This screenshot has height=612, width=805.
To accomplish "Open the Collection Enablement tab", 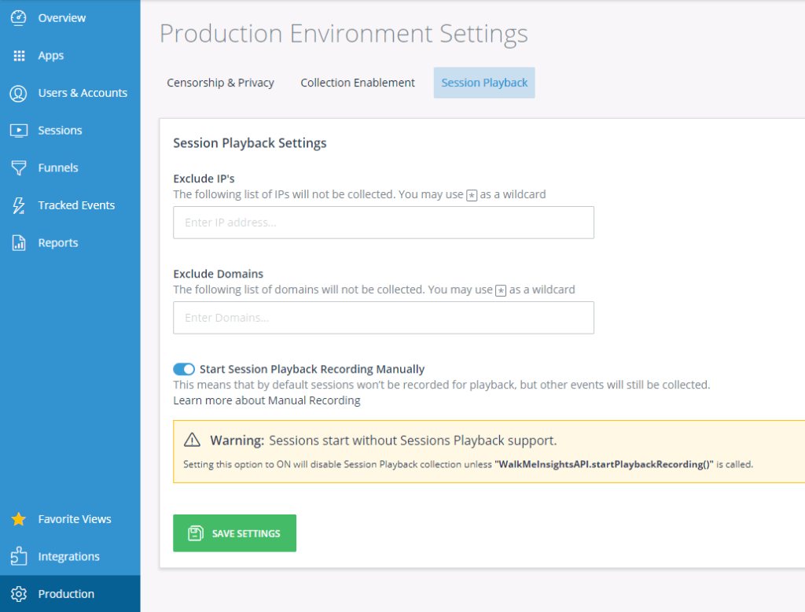I will click(x=358, y=83).
